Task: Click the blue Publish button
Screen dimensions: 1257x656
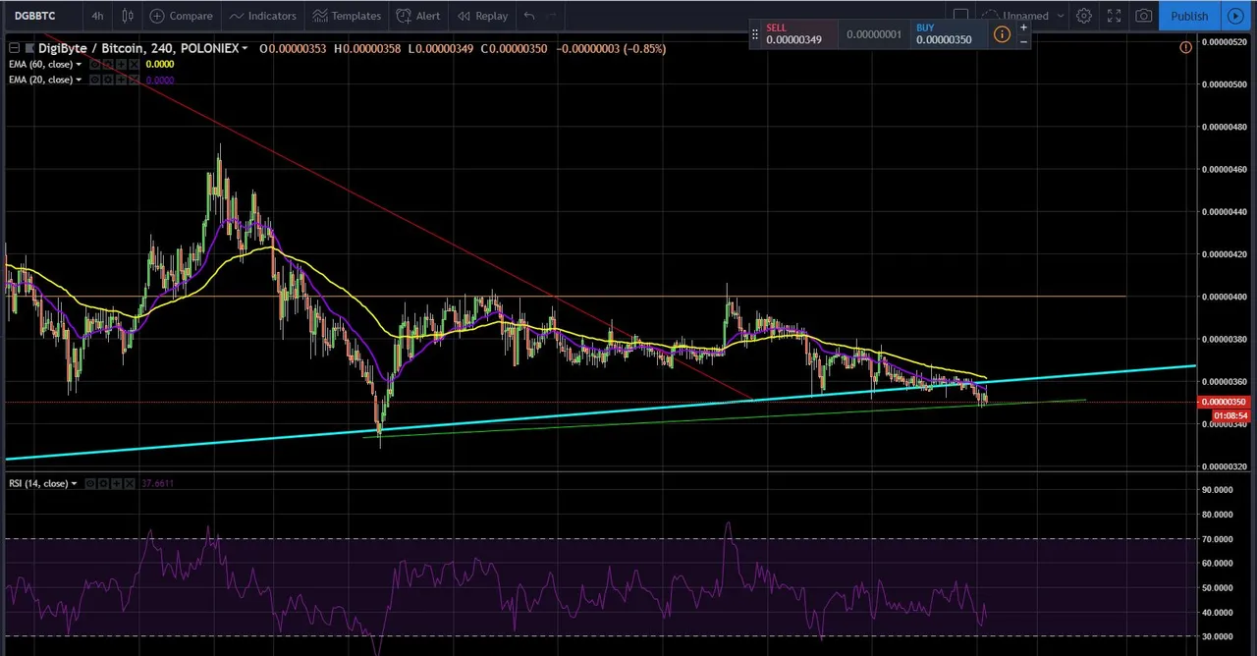Action: point(1189,16)
